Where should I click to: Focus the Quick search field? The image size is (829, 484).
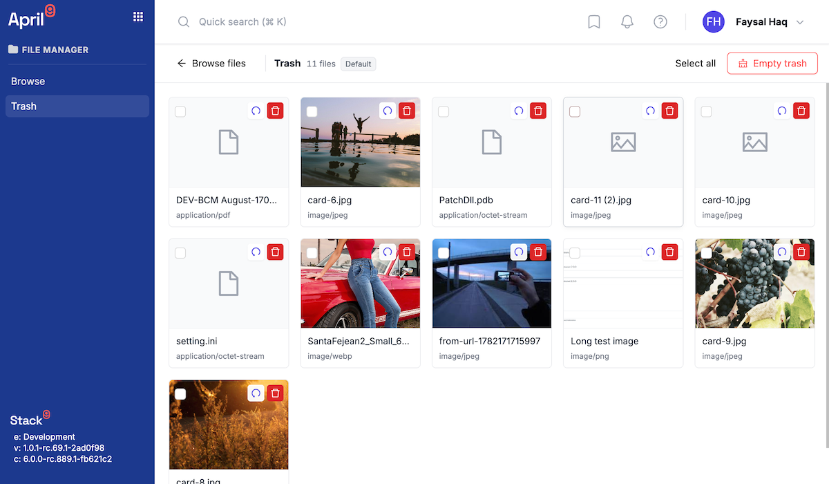pyautogui.click(x=373, y=22)
